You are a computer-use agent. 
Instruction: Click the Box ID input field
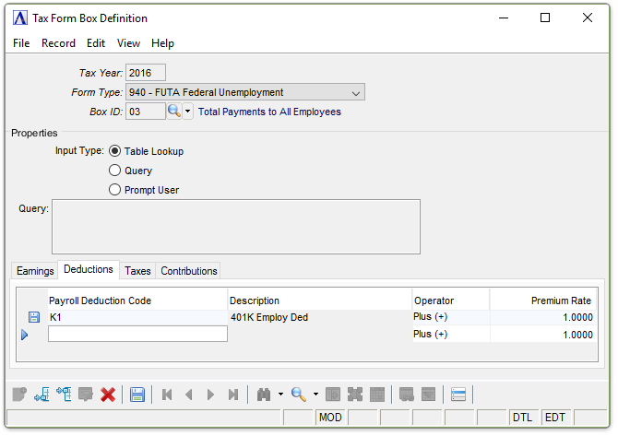pyautogui.click(x=146, y=112)
